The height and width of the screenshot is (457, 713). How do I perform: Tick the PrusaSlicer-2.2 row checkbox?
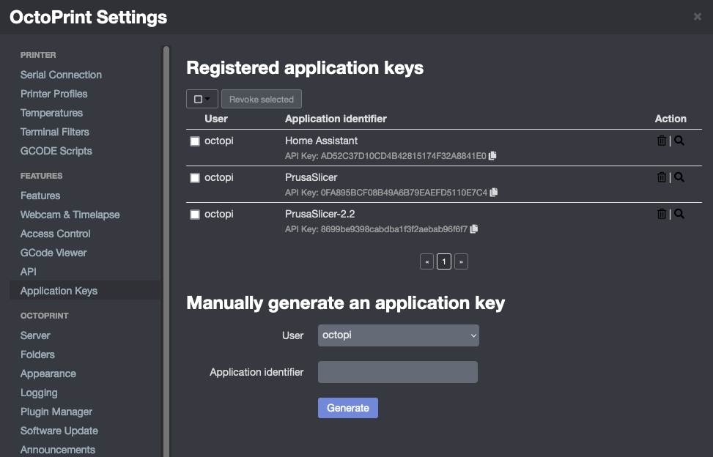coord(195,215)
